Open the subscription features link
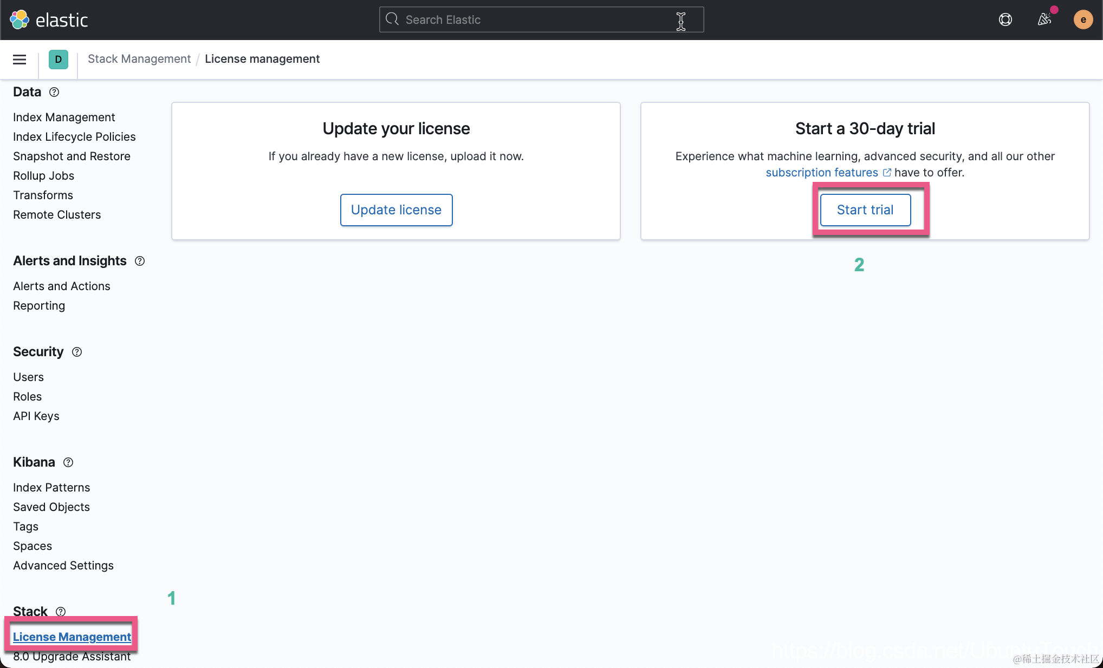Screen dimensions: 1103x668 click(821, 173)
